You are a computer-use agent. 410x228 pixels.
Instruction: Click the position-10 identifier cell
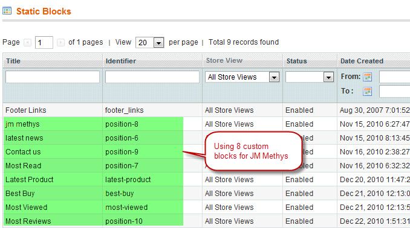(152, 221)
